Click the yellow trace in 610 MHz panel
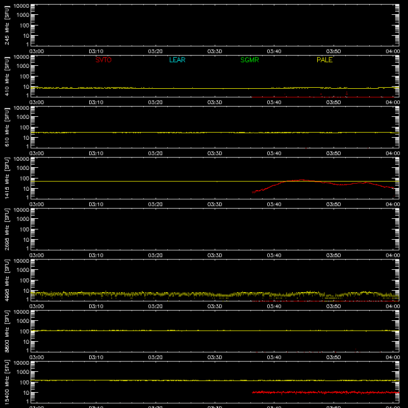Screen dimensions: 408x408 [215, 133]
